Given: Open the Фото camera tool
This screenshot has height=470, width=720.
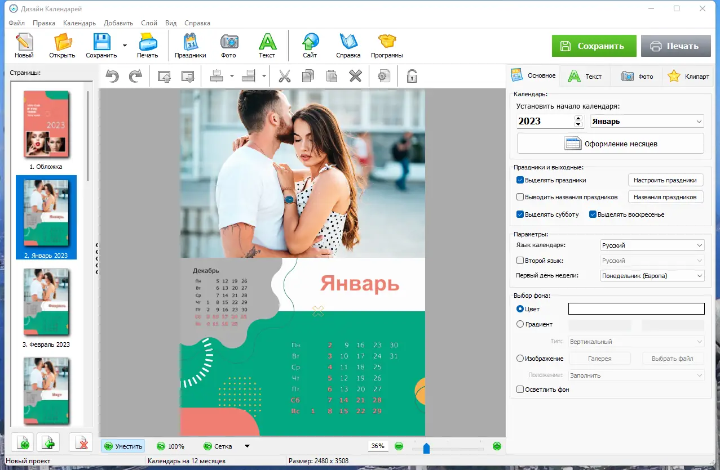Looking at the screenshot, I should point(228,46).
